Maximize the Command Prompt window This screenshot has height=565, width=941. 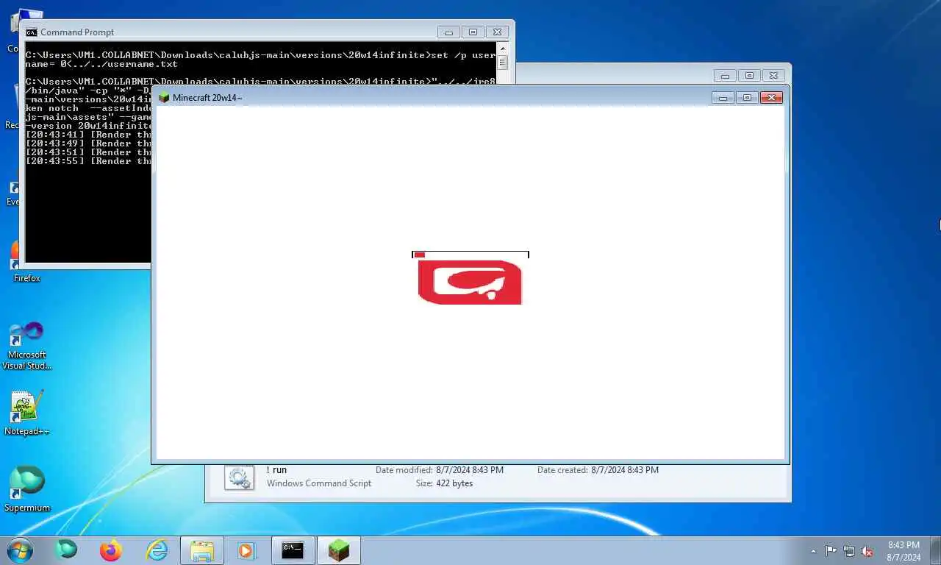coord(473,32)
